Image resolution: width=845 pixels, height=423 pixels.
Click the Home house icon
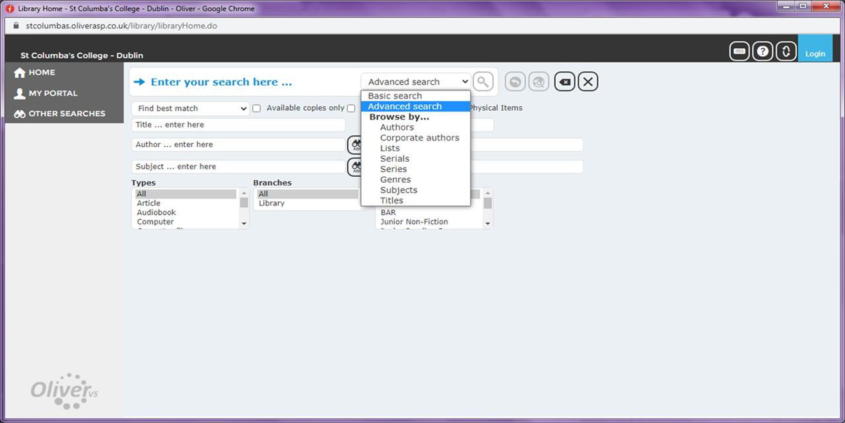[20, 73]
